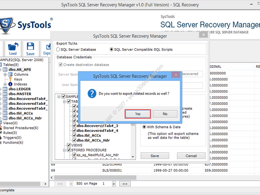Click cell SLS/008051 in data grid
The image size is (260, 195).
click(x=112, y=170)
